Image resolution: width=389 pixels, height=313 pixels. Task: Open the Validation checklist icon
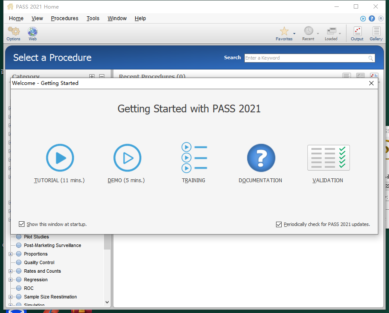(x=328, y=158)
